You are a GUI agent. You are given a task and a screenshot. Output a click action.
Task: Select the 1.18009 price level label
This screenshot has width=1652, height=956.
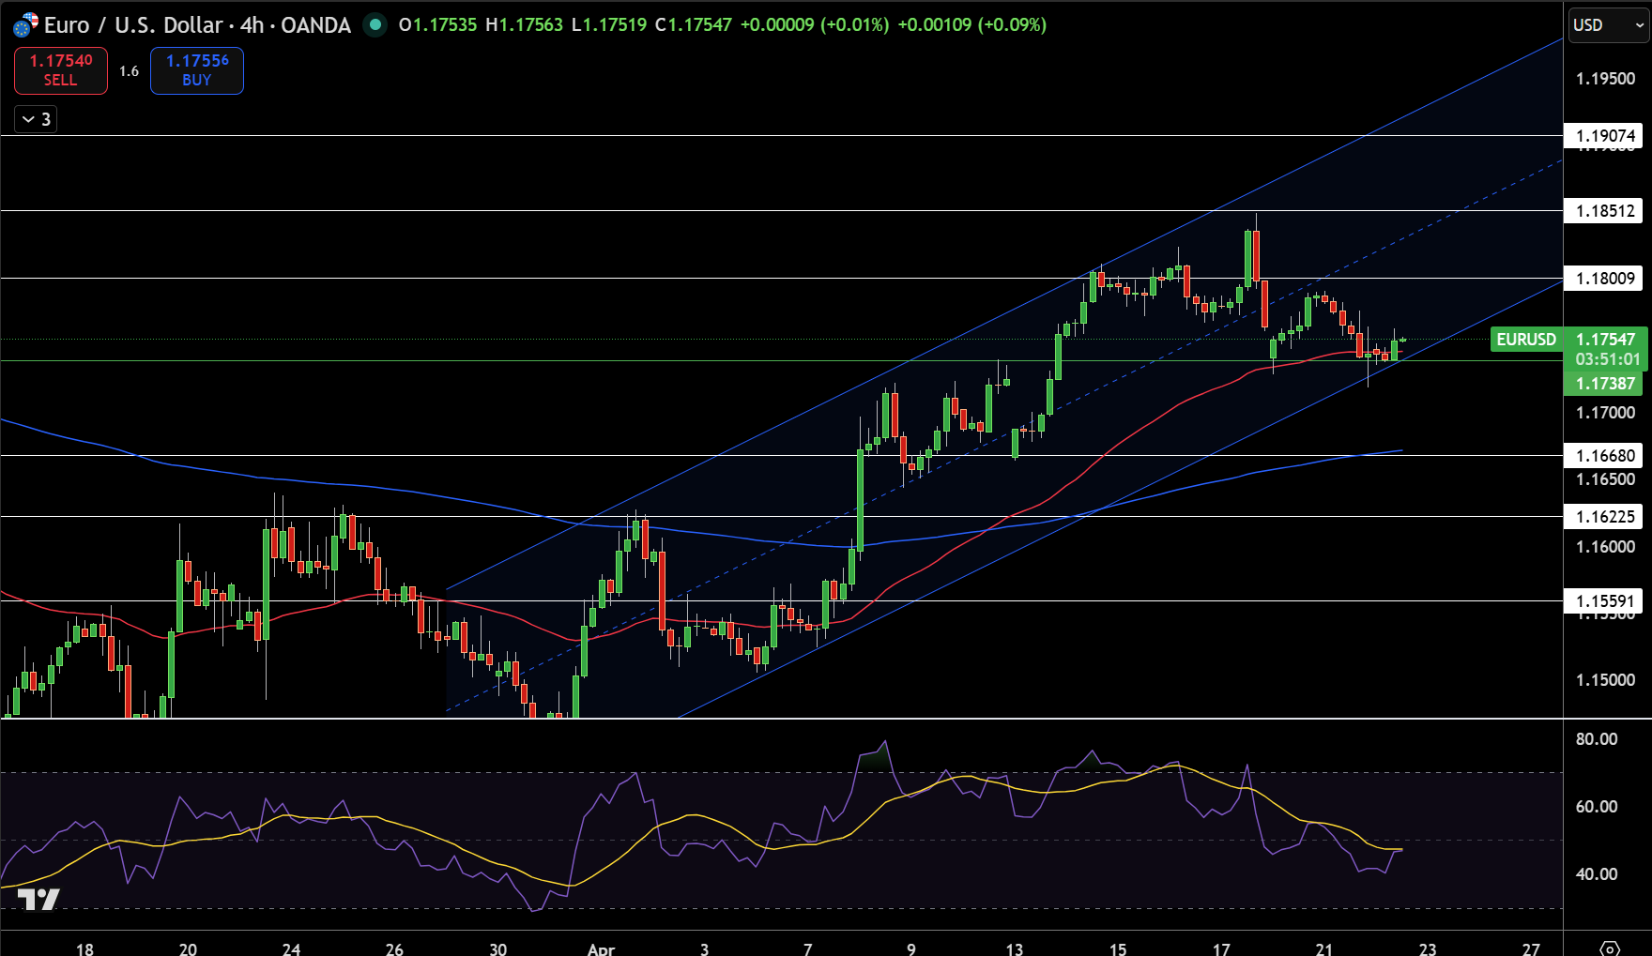[x=1605, y=279]
